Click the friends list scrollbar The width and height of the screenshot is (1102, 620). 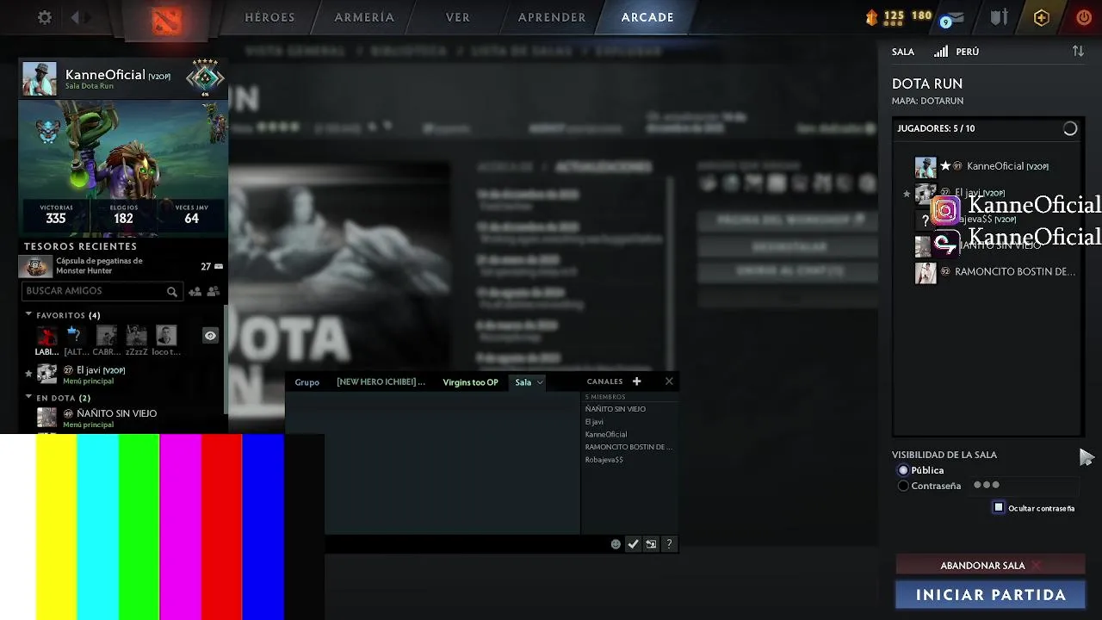[225, 359]
